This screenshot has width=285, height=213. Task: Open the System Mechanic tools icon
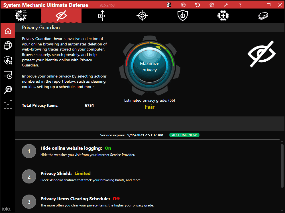pos(21,16)
